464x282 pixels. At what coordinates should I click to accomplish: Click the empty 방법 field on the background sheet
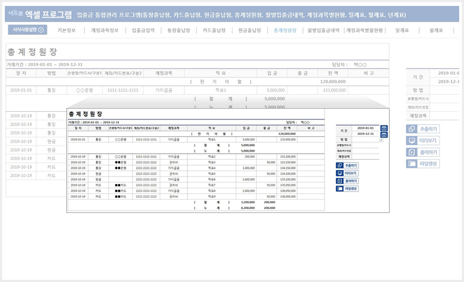[x=444, y=90]
